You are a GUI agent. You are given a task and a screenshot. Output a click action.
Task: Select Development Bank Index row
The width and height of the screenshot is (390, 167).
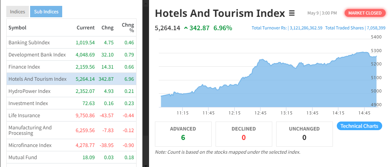[x=37, y=54]
